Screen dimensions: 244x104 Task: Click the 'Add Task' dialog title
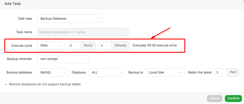coord(13,4)
